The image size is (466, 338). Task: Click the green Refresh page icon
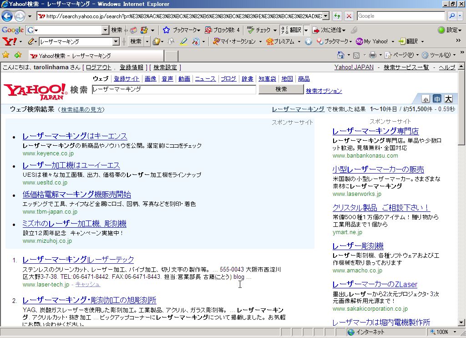pos(337,16)
